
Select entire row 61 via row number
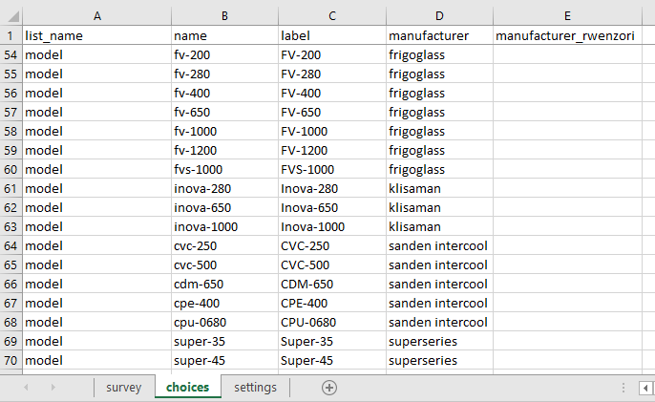click(x=11, y=188)
